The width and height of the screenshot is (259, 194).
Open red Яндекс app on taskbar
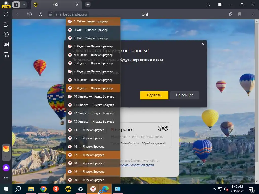56,189
